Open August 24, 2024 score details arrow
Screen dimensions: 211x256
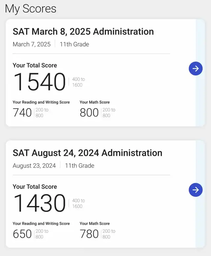pos(196,190)
